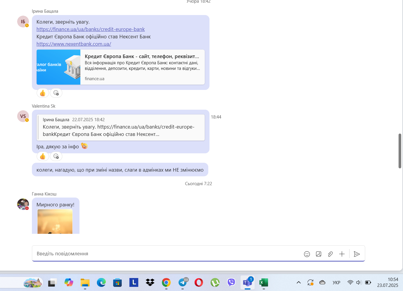Image resolution: width=403 pixels, height=291 pixels.
Task: Click the Сьогодні 7:22 timestamp
Action: click(x=199, y=184)
